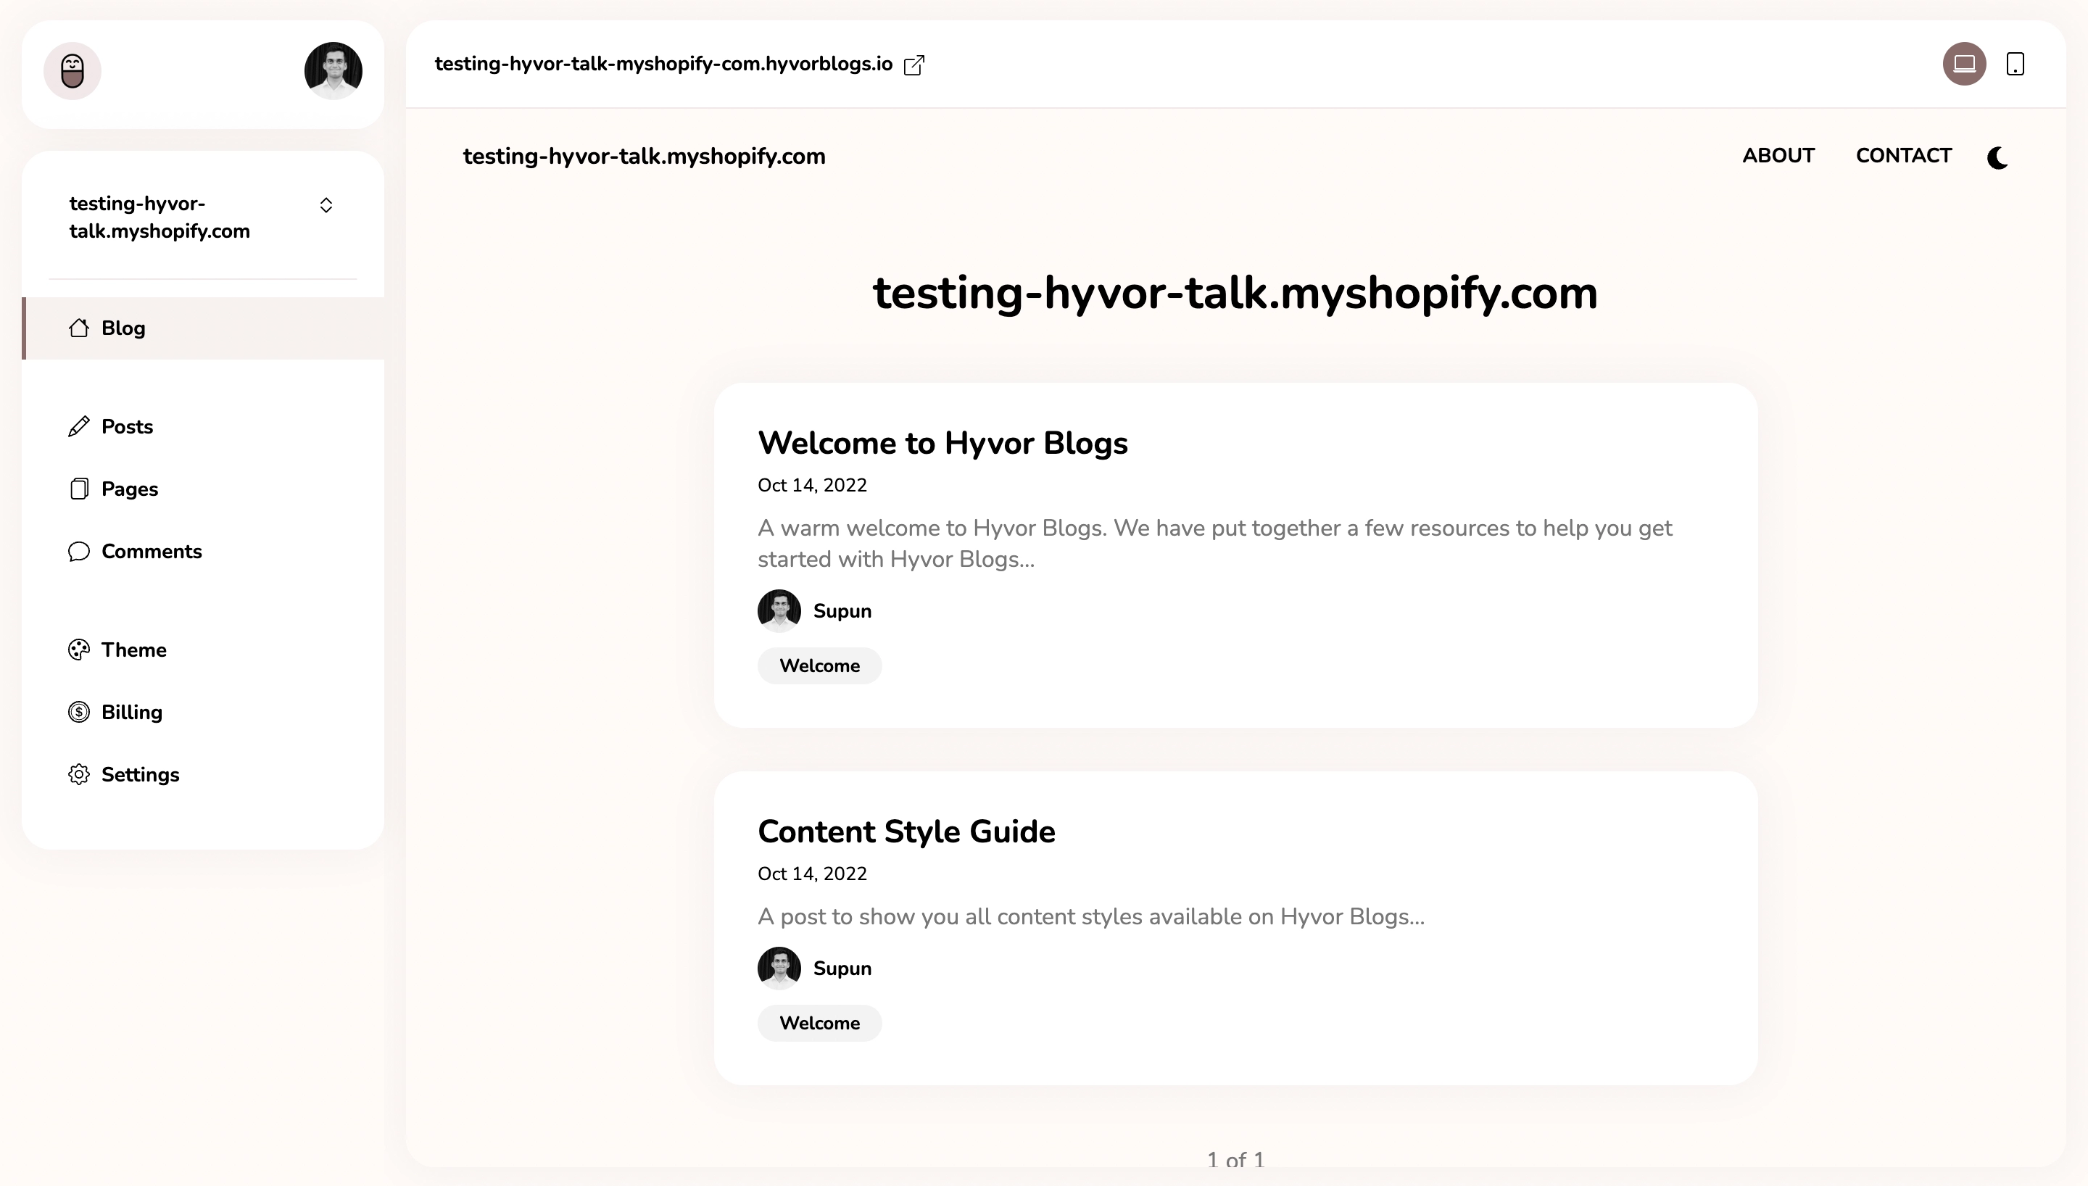
Task: Click author avatar on Content Style Guide post
Action: 779,969
